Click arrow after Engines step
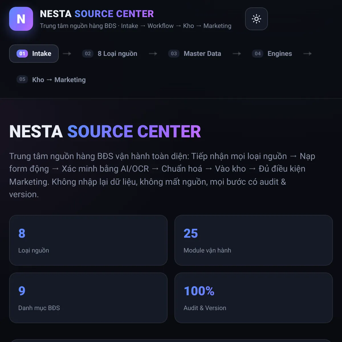 pos(308,54)
